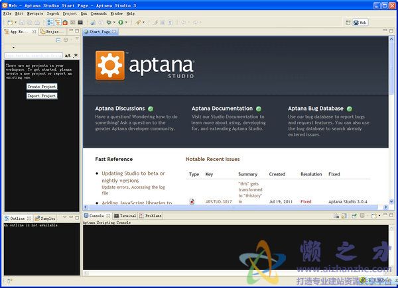This screenshot has width=398, height=288.
Task: Open the Aptana Discussions link
Action: click(120, 109)
